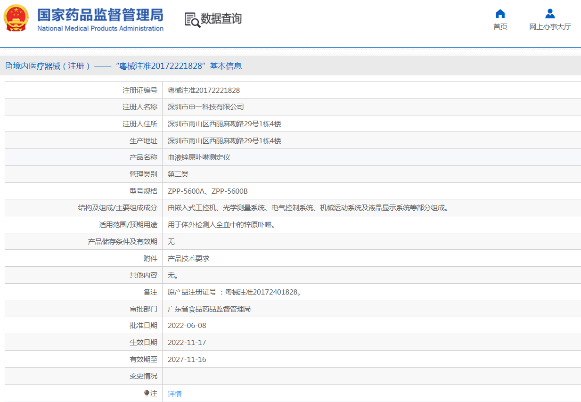The height and width of the screenshot is (402, 581).
Task: Click the product name 血液锌原卟啉测定仪
Action: 199,157
